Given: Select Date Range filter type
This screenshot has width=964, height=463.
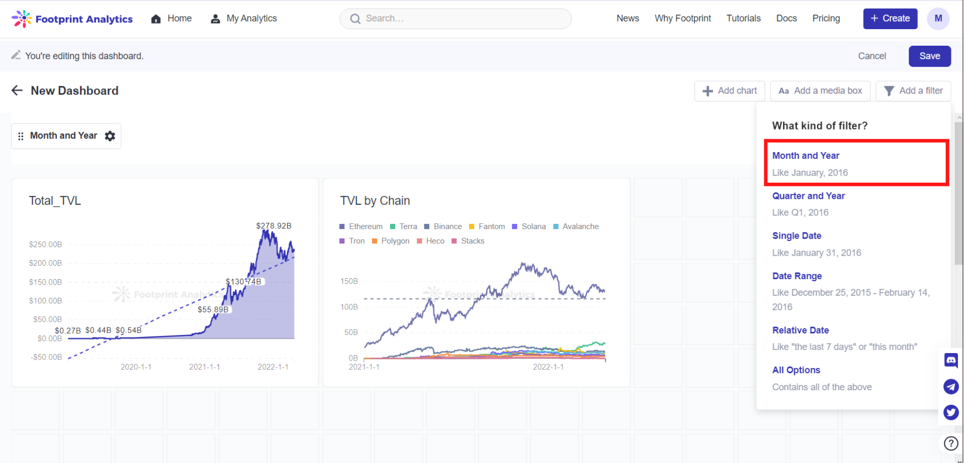Looking at the screenshot, I should [x=797, y=276].
